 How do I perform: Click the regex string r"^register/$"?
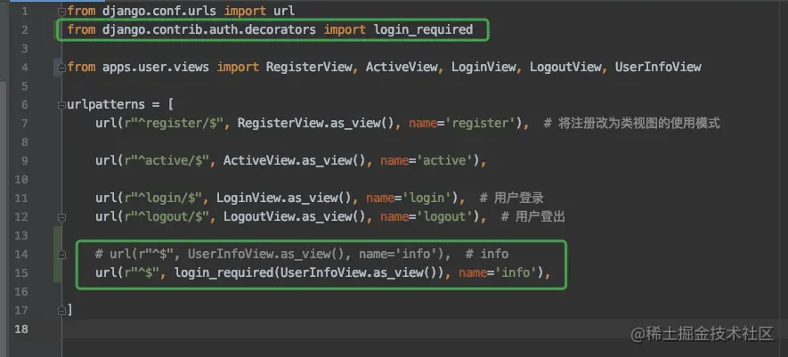tap(173, 123)
